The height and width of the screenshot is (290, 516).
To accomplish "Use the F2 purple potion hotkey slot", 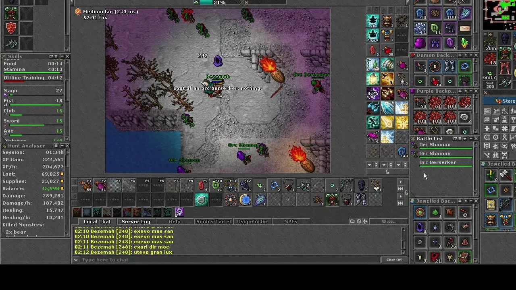I will click(x=100, y=185).
